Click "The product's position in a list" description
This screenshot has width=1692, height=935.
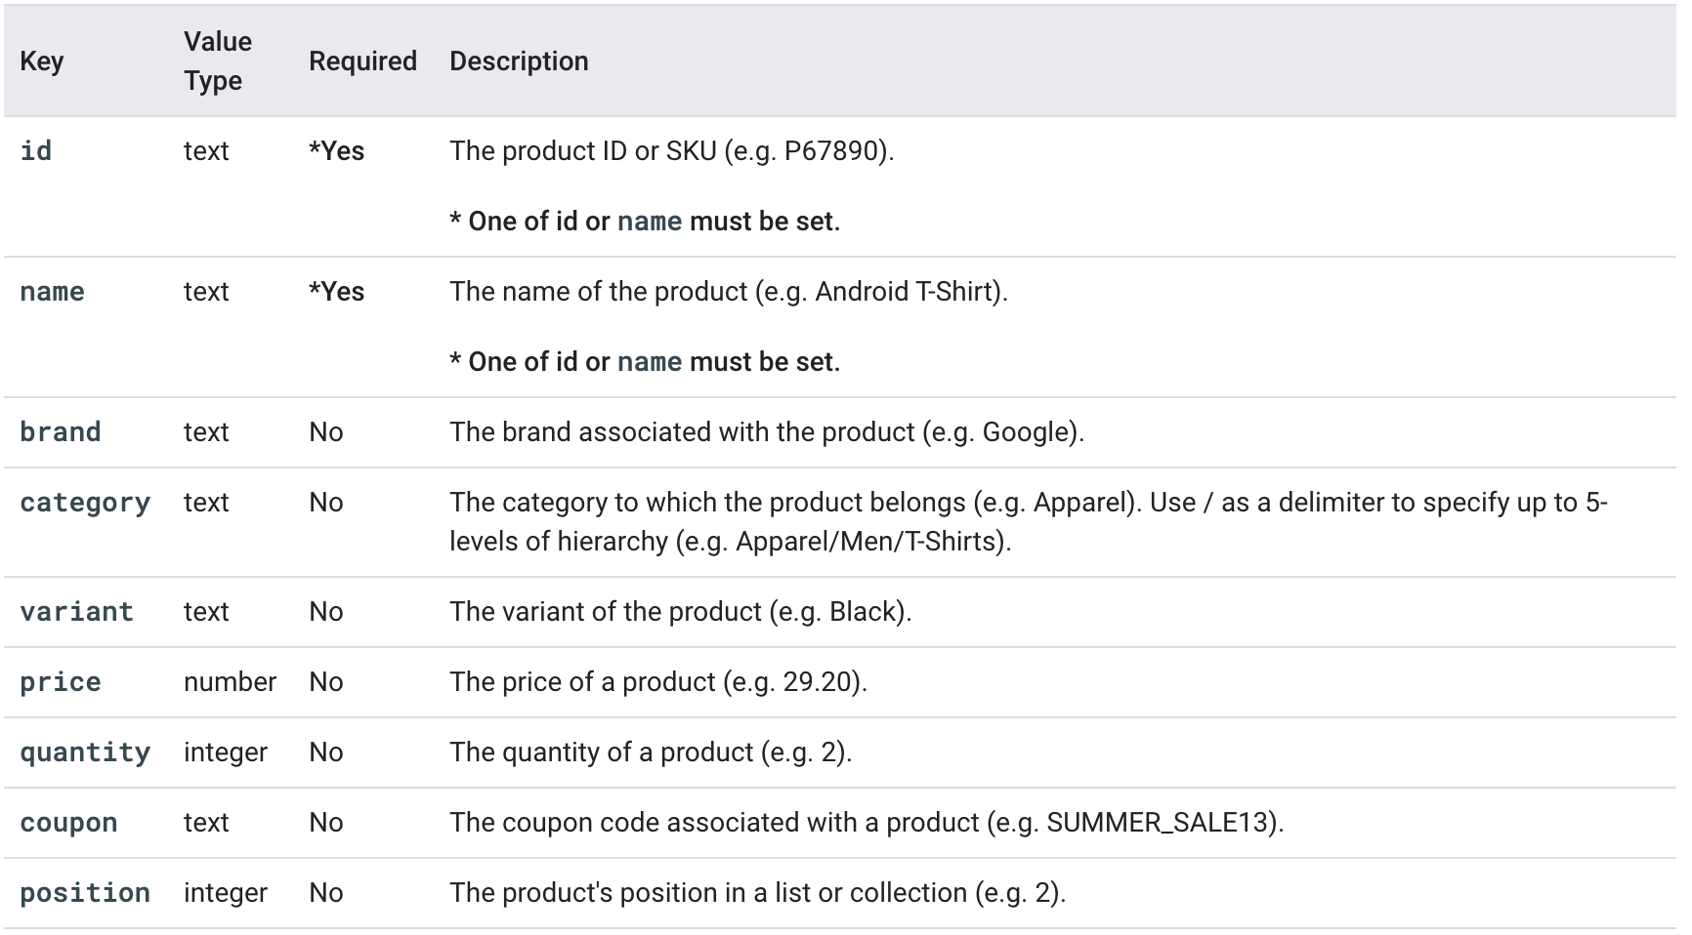point(757,893)
